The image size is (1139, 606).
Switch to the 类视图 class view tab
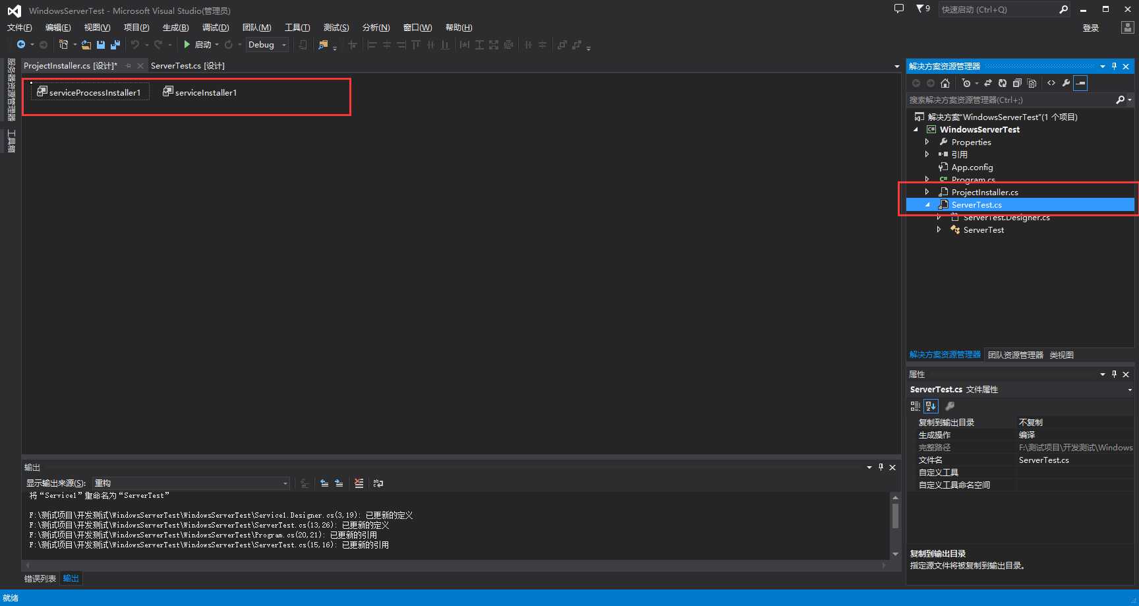coord(1062,355)
